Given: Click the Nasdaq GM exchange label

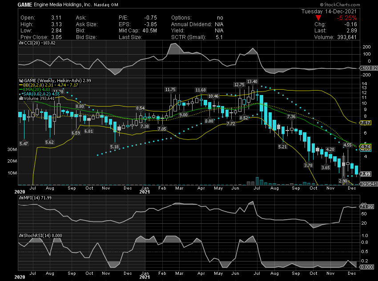Looking at the screenshot, I should [x=106, y=5].
